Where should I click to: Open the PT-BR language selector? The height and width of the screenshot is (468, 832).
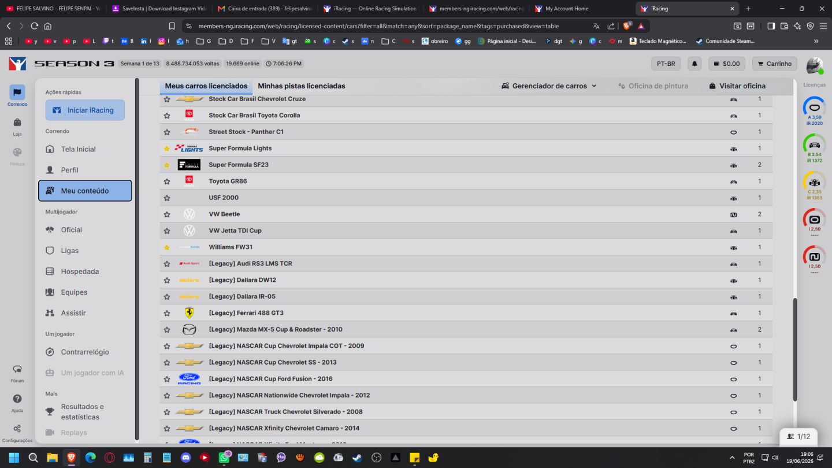(x=666, y=64)
